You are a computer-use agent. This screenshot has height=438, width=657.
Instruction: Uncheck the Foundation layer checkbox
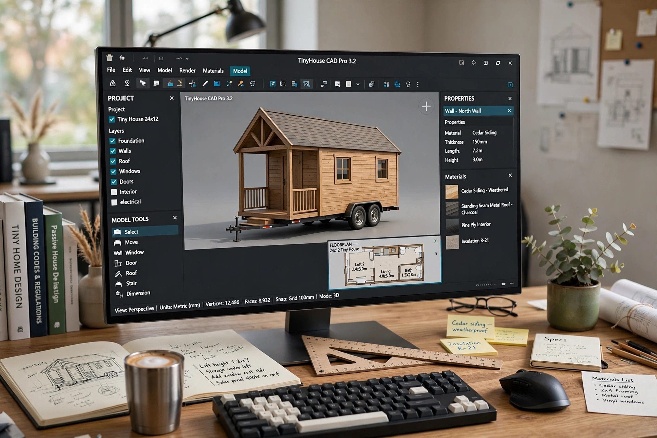[x=112, y=141]
